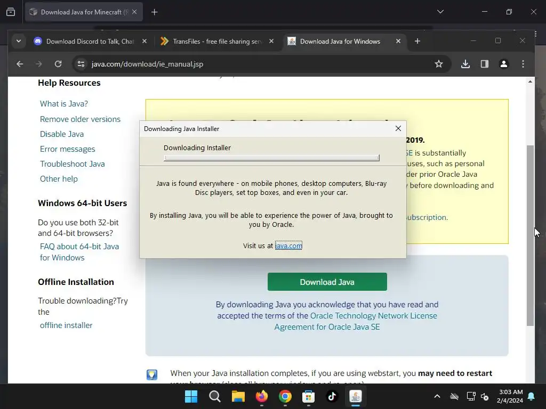Click the green Download Java button
The height and width of the screenshot is (409, 546).
point(327,282)
